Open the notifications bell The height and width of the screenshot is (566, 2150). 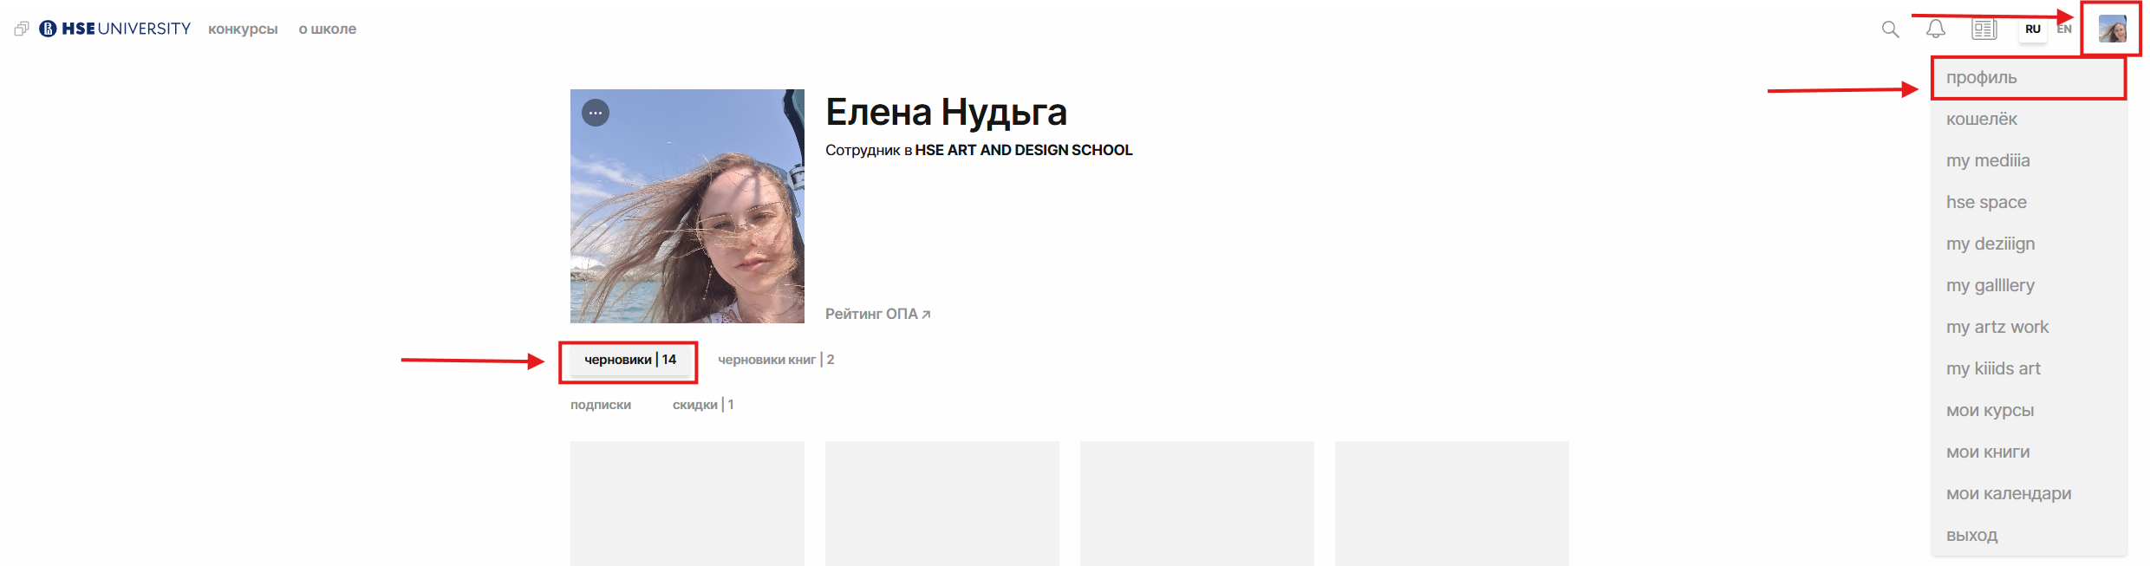click(1935, 29)
